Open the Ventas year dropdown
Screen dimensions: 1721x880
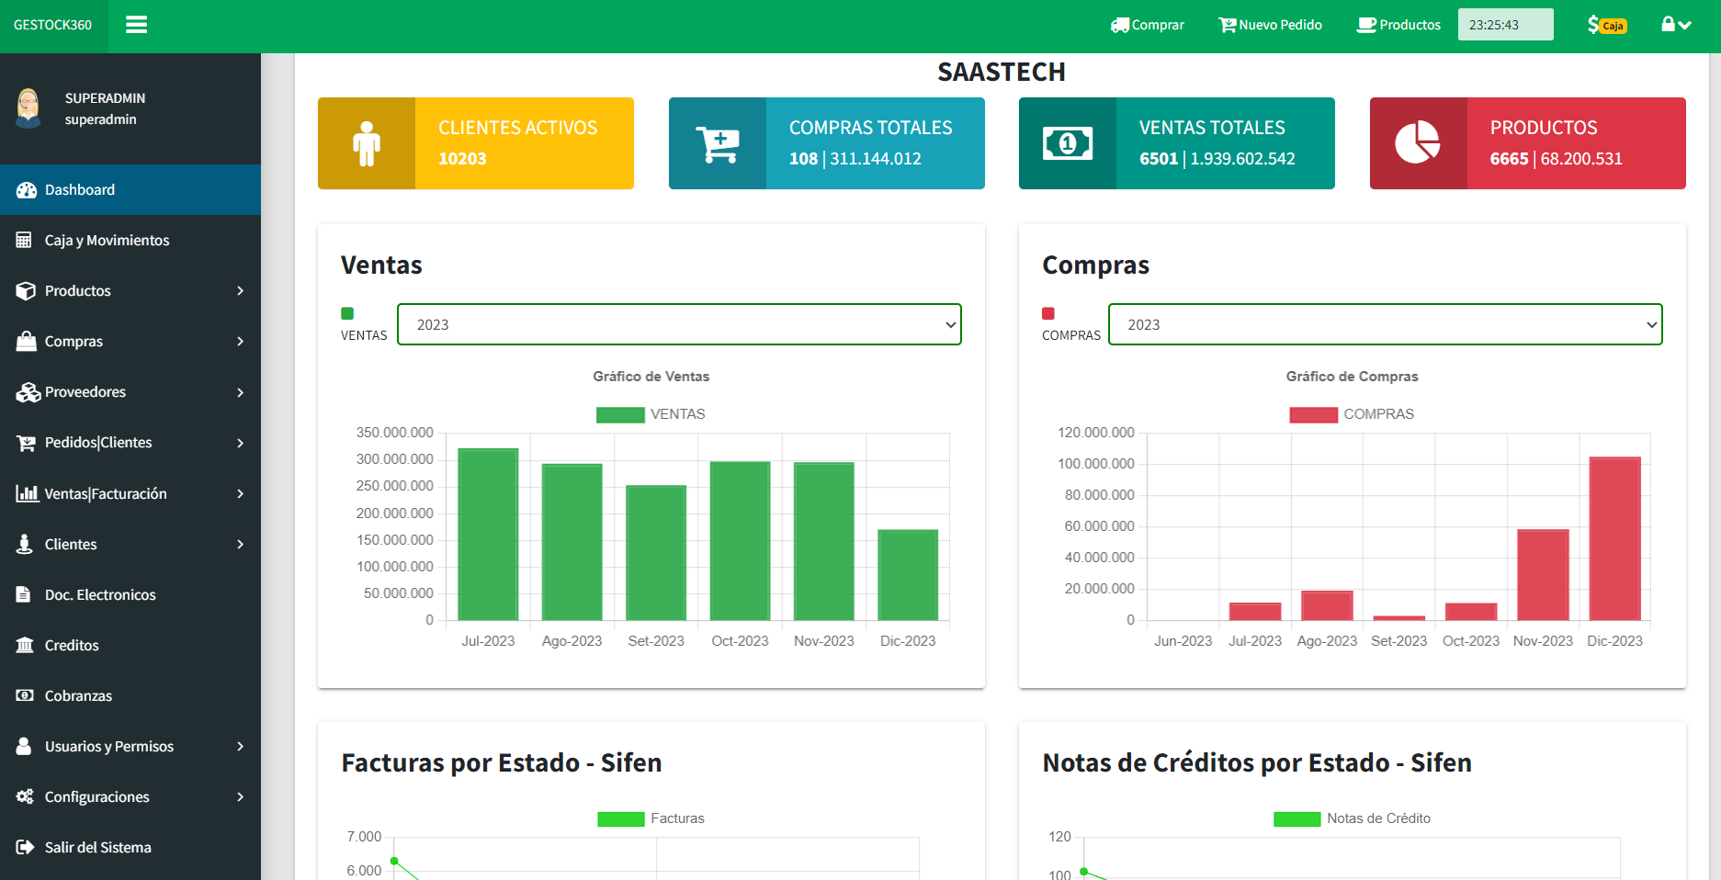[x=679, y=324]
